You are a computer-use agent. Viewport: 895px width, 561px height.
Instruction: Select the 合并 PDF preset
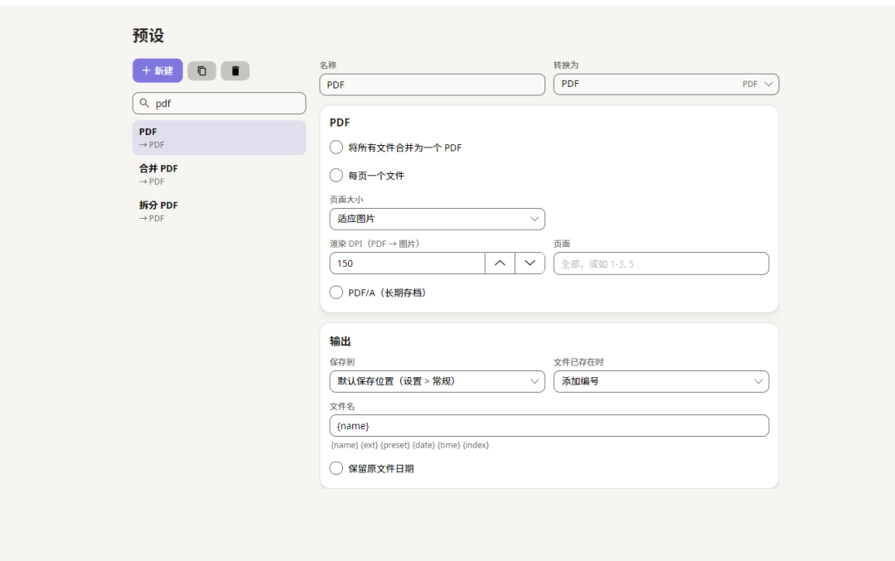tap(219, 174)
